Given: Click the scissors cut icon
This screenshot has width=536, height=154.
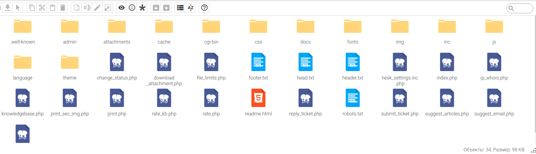Looking at the screenshot, I should 42,8.
